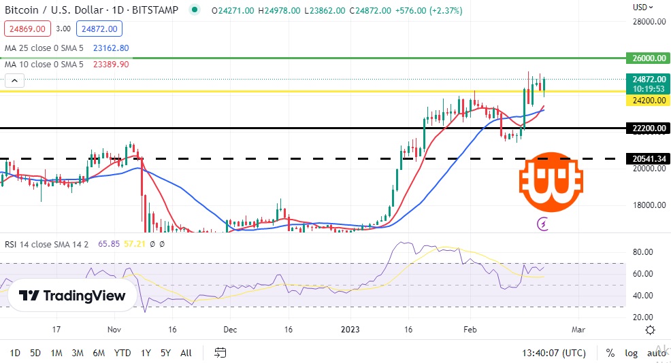Click the red sell price 24869.00 button
Screen dimensions: 671x363
27,29
